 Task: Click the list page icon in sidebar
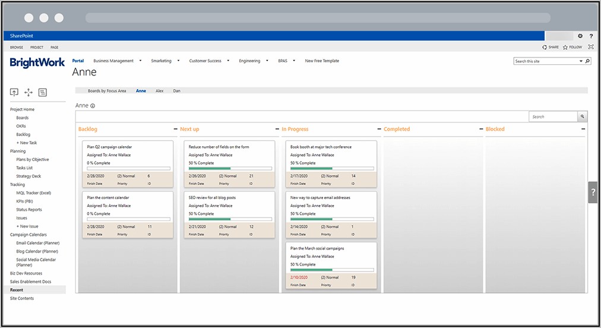click(43, 92)
